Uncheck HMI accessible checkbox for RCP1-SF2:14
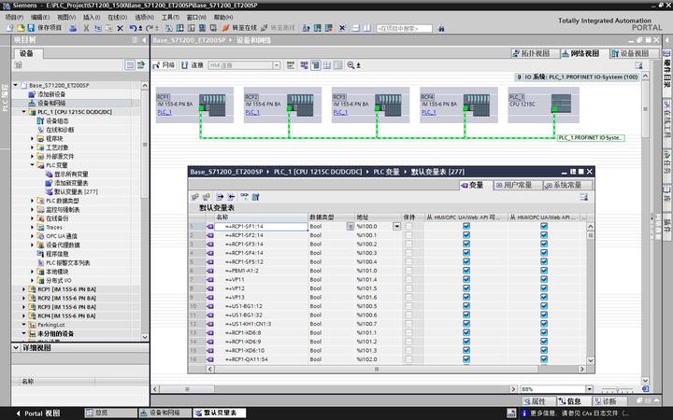This screenshot has width=673, height=420. coord(465,234)
